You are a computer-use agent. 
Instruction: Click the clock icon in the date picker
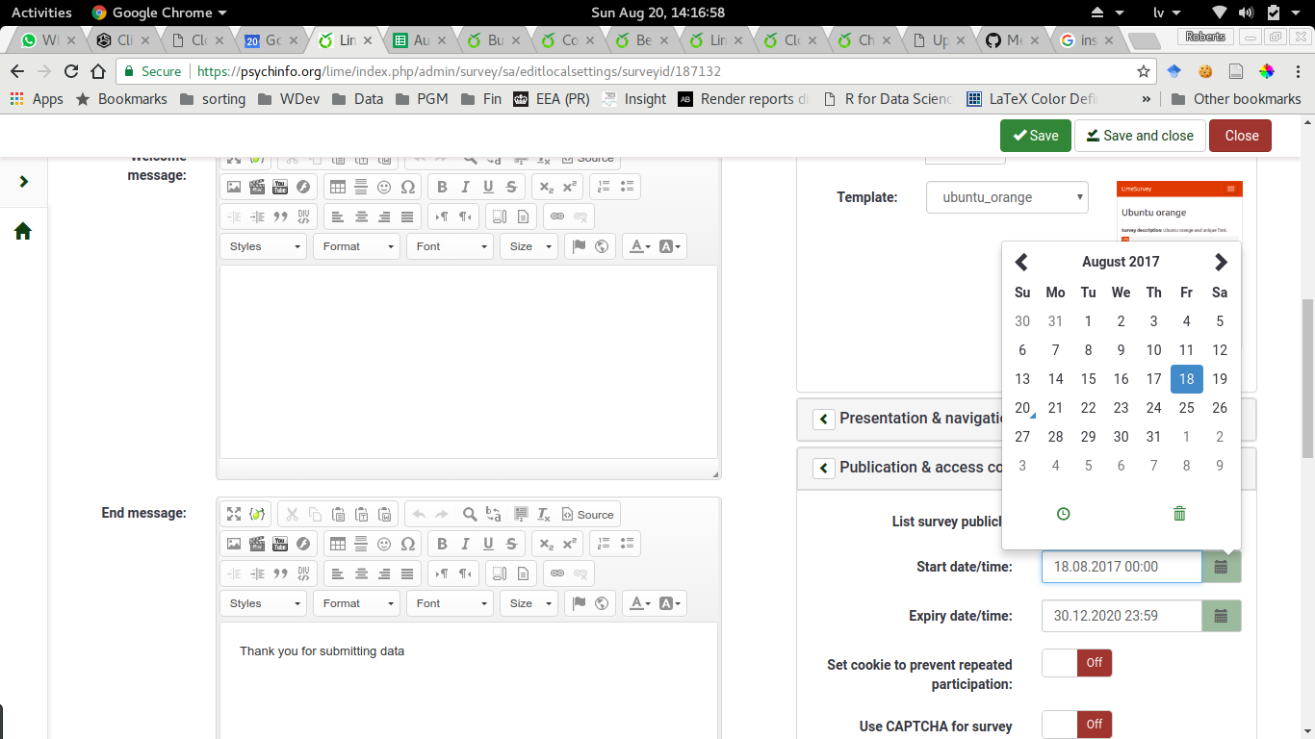pyautogui.click(x=1063, y=514)
